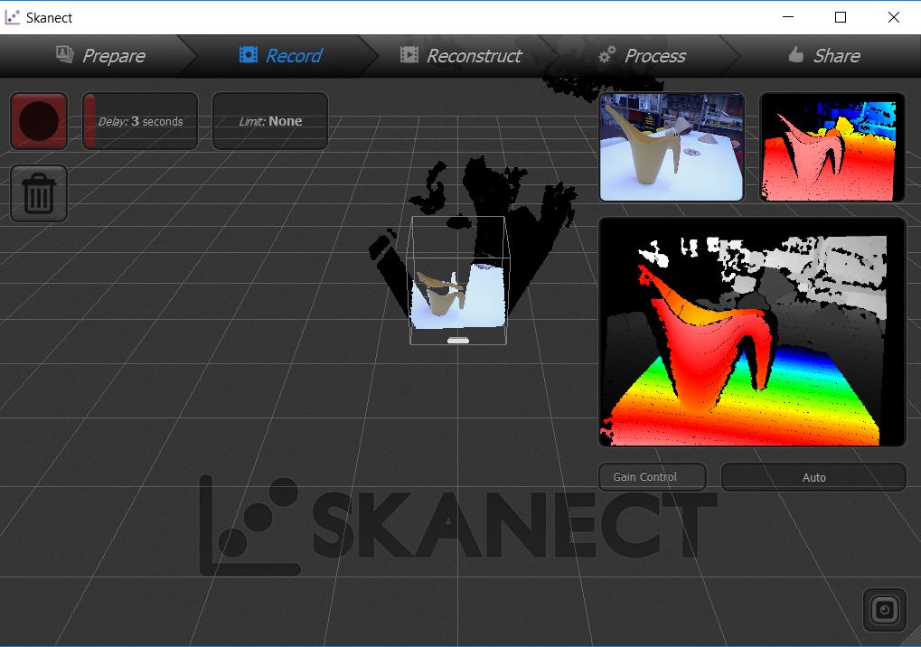The height and width of the screenshot is (647, 921).
Task: Open the Prepare tab
Action: pos(99,56)
